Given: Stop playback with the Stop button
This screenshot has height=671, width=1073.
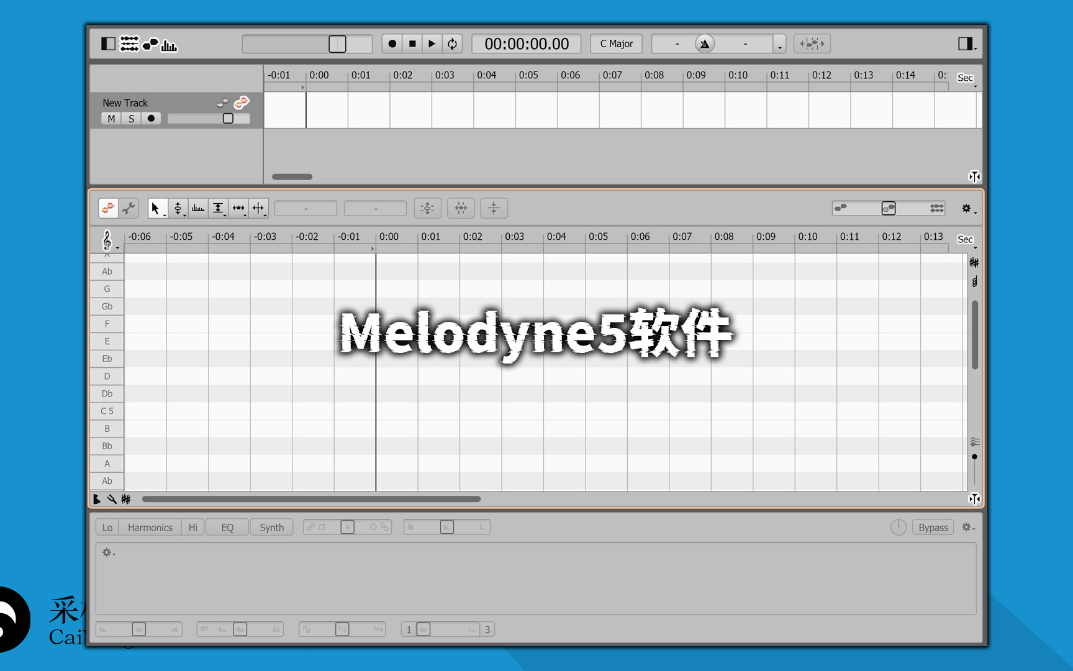Looking at the screenshot, I should [412, 43].
